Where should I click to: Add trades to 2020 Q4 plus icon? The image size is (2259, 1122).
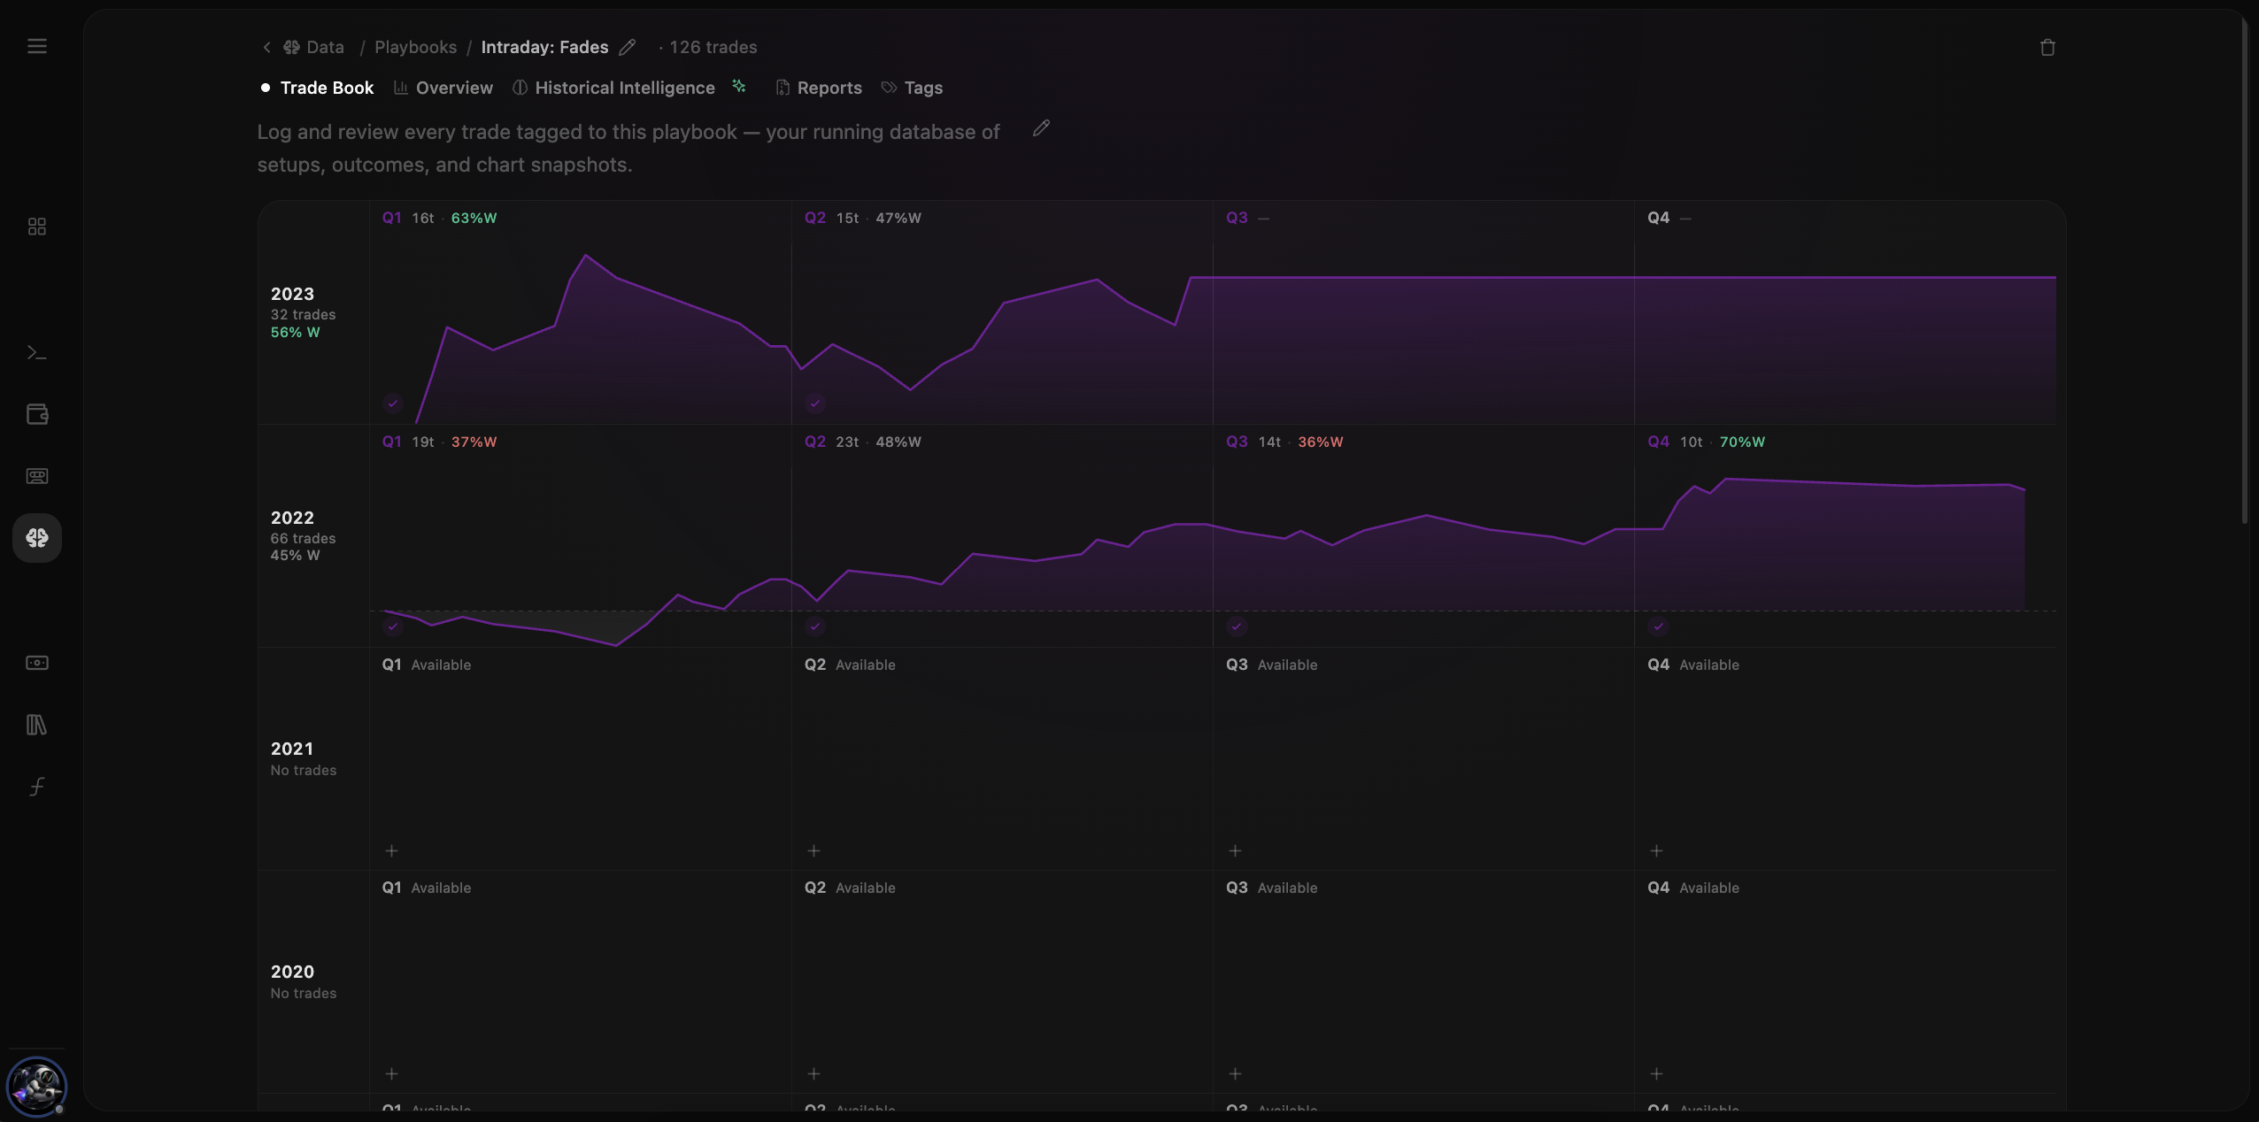pos(1656,1073)
